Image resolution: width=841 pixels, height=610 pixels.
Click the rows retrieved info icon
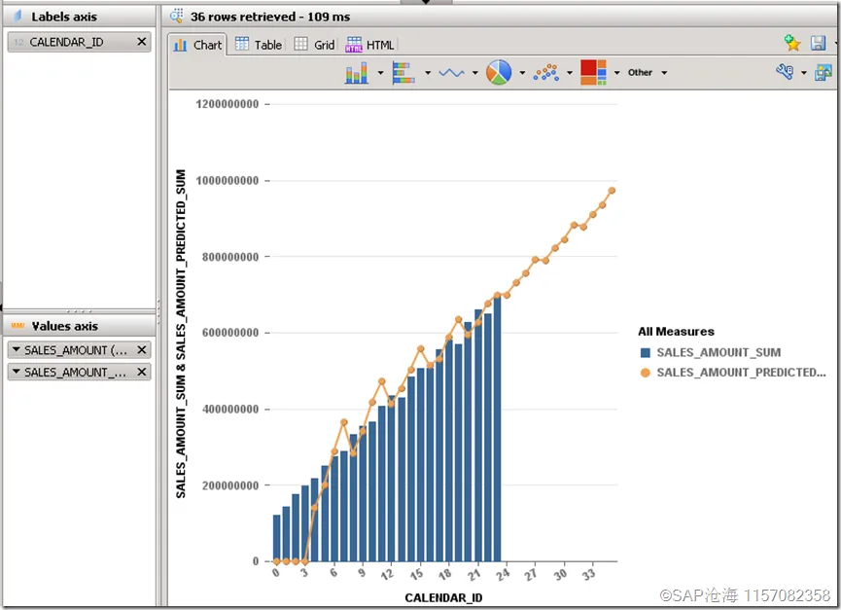point(176,17)
